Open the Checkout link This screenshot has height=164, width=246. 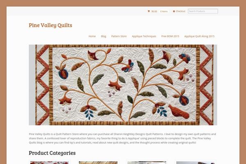[180, 11]
